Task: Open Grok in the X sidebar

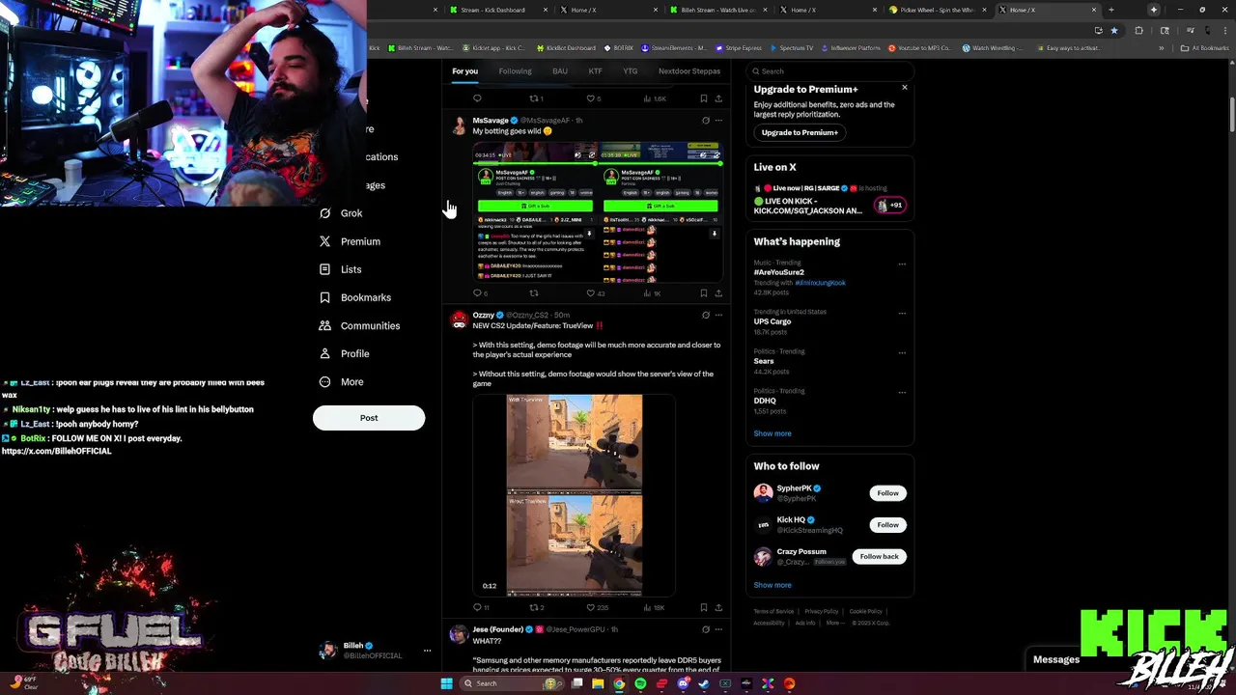Action: pyautogui.click(x=341, y=213)
